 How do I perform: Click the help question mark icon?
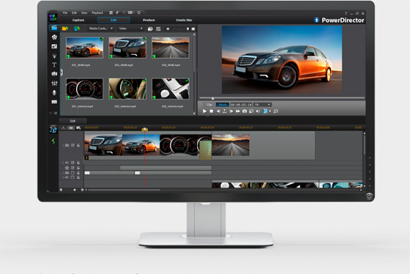[346, 13]
